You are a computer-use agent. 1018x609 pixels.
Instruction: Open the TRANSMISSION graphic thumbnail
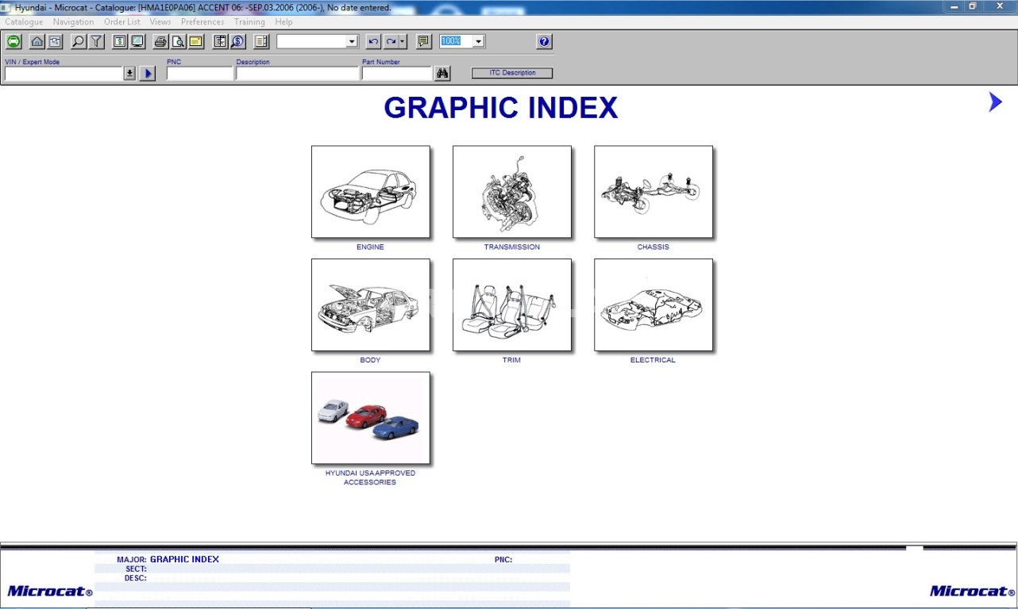pos(512,192)
